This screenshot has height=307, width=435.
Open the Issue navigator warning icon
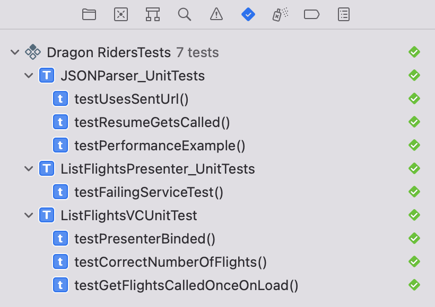tap(216, 14)
